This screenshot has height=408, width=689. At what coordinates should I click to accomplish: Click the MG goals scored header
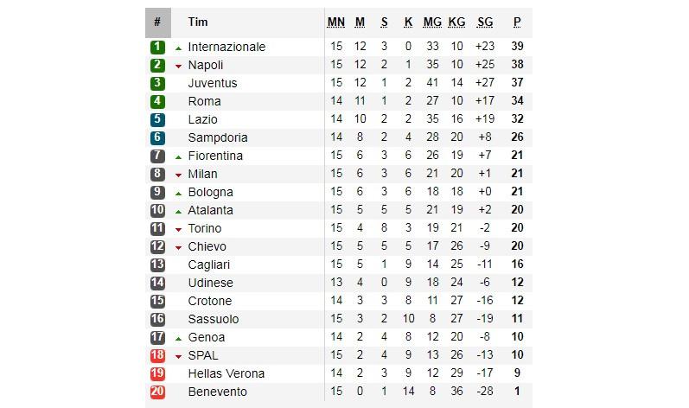point(433,22)
